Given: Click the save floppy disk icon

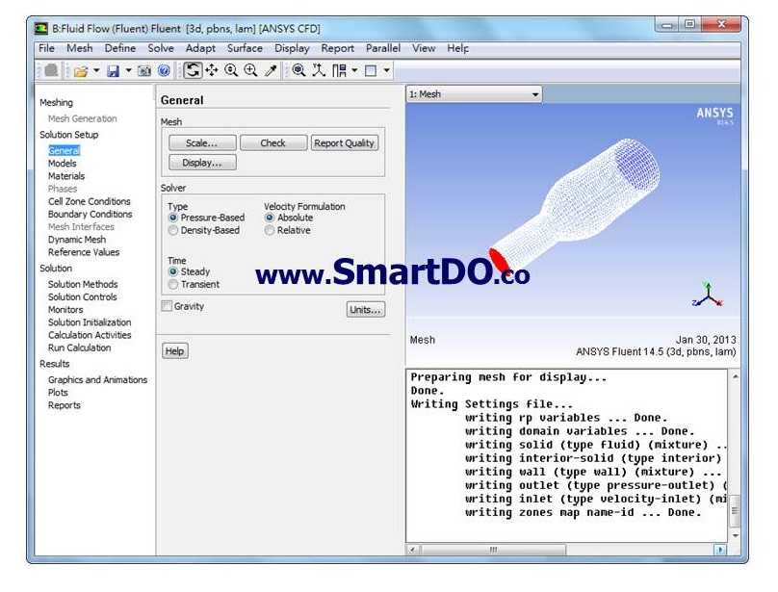Looking at the screenshot, I should [113, 71].
